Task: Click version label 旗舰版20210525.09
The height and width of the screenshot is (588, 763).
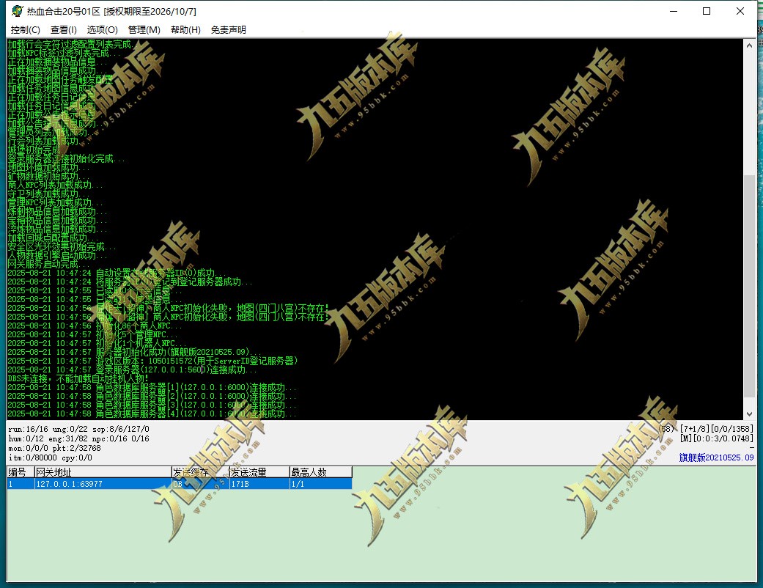Action: tap(716, 457)
